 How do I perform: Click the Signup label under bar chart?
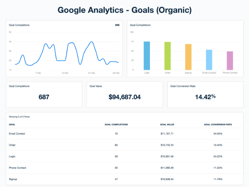(188, 73)
